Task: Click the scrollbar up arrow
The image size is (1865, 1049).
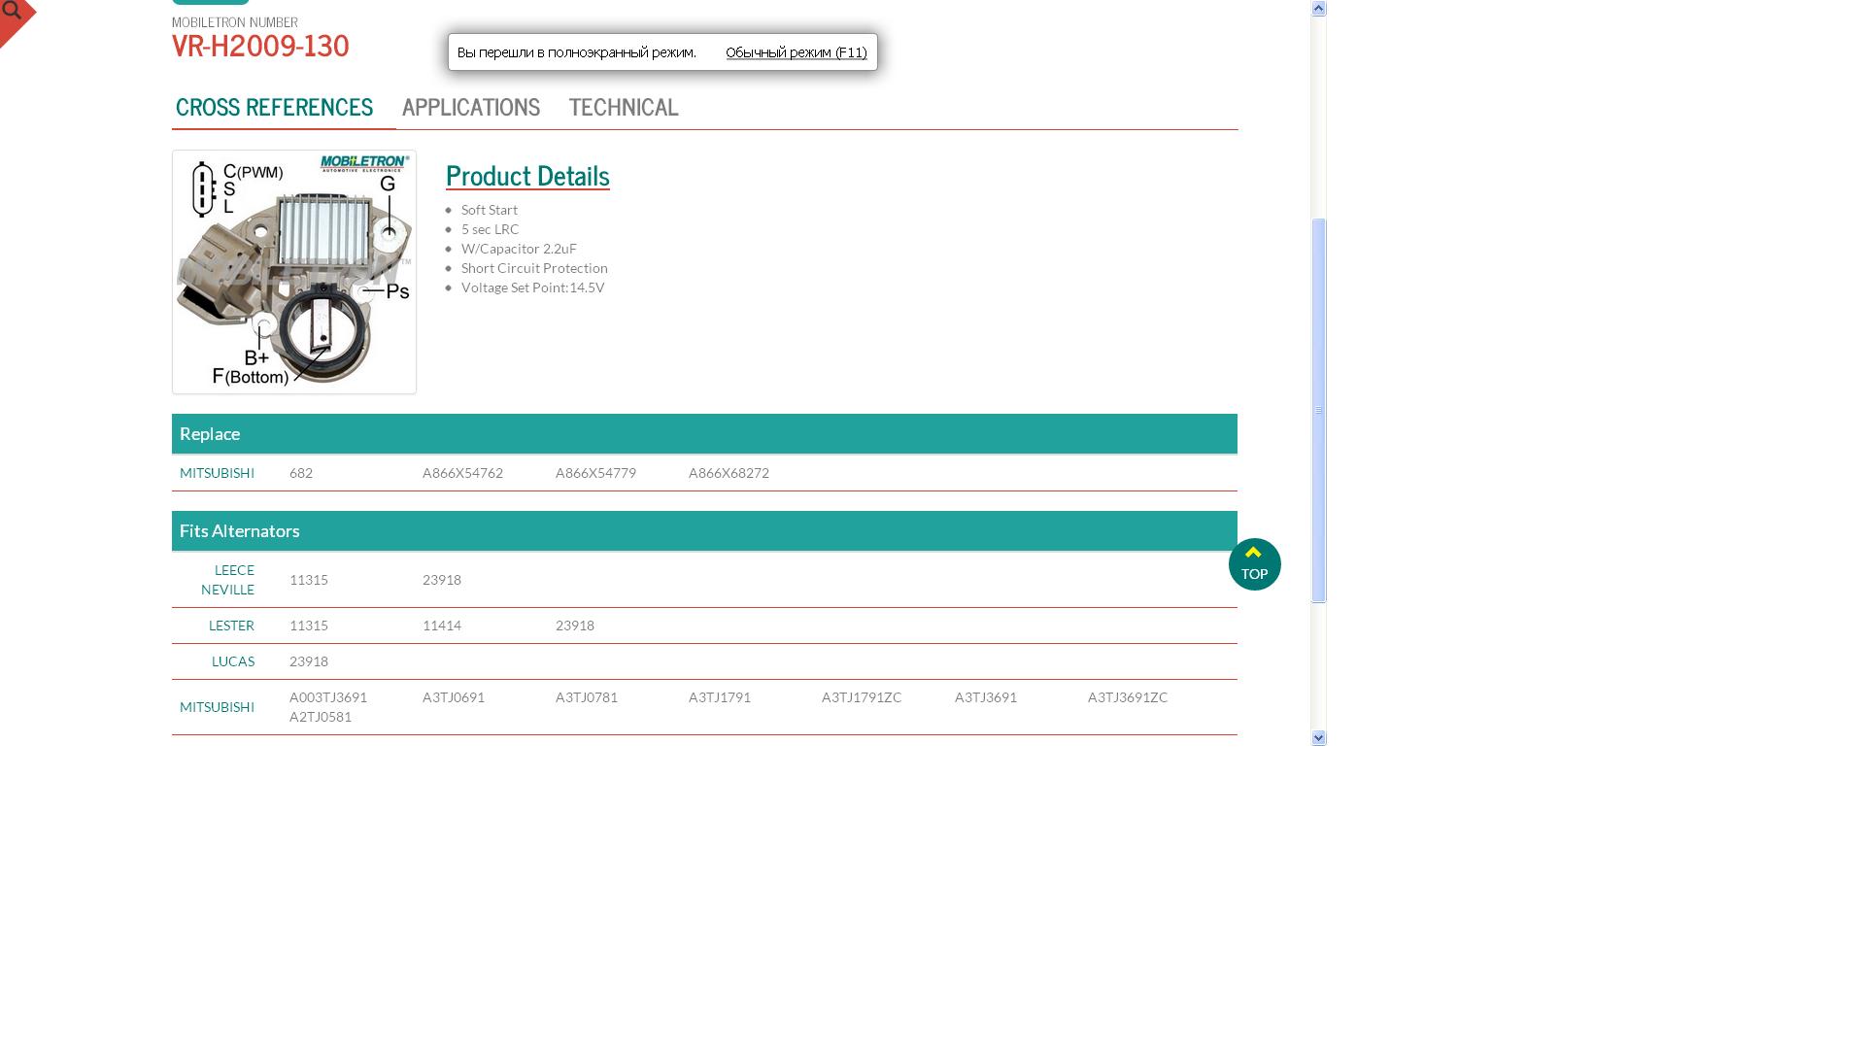Action: pos(1318,8)
